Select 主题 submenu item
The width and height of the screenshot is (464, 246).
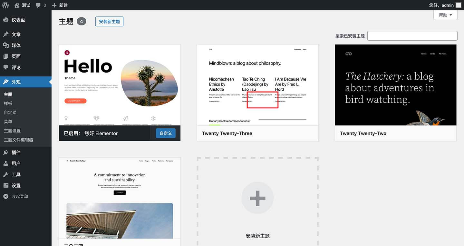click(x=8, y=94)
